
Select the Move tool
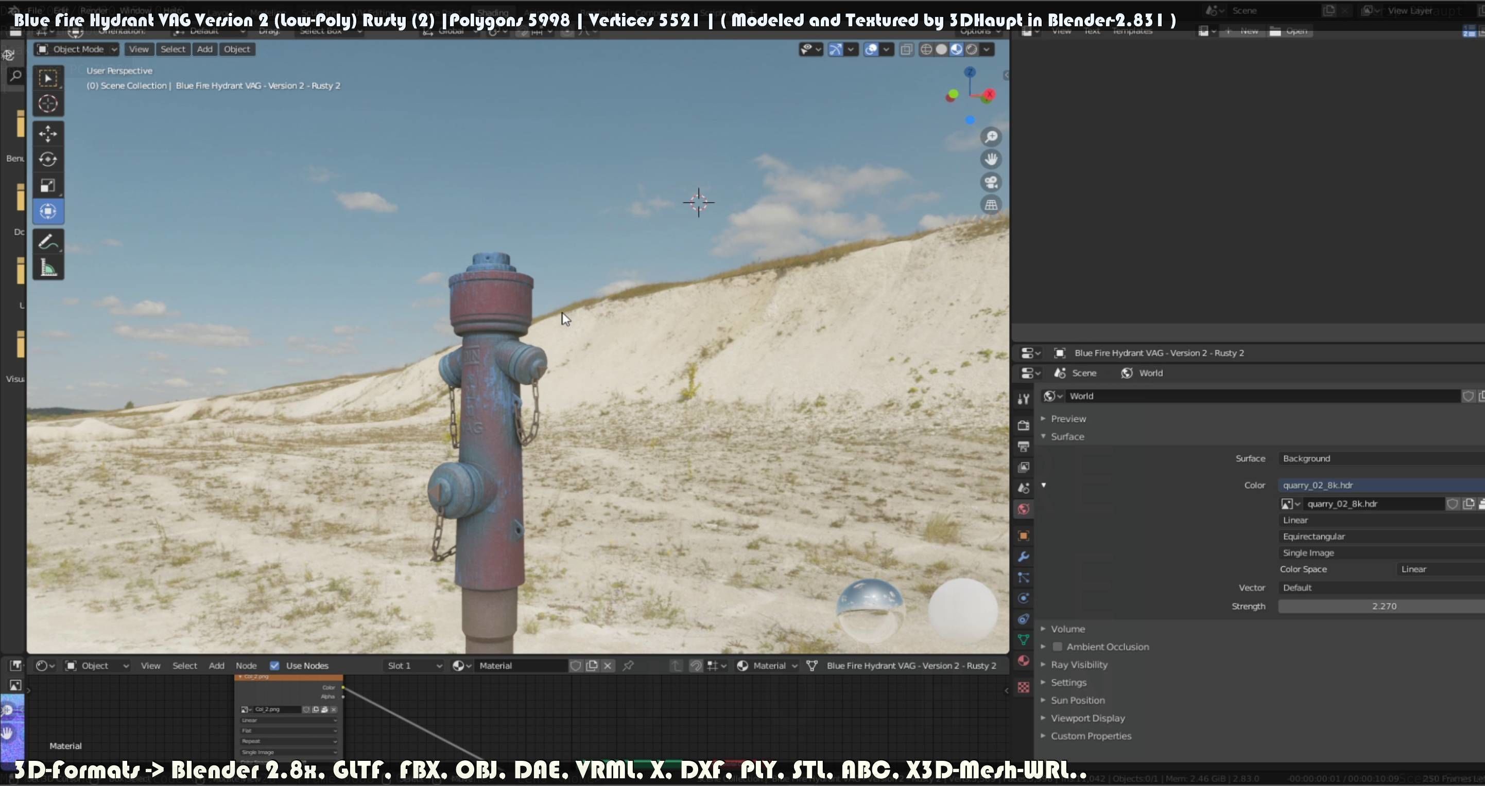(x=48, y=134)
